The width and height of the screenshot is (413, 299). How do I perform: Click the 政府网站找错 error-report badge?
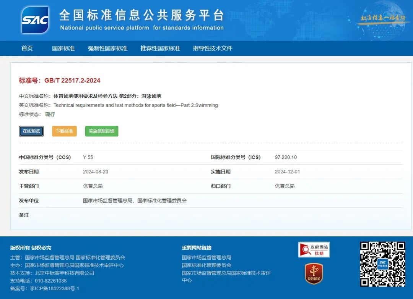point(314,249)
